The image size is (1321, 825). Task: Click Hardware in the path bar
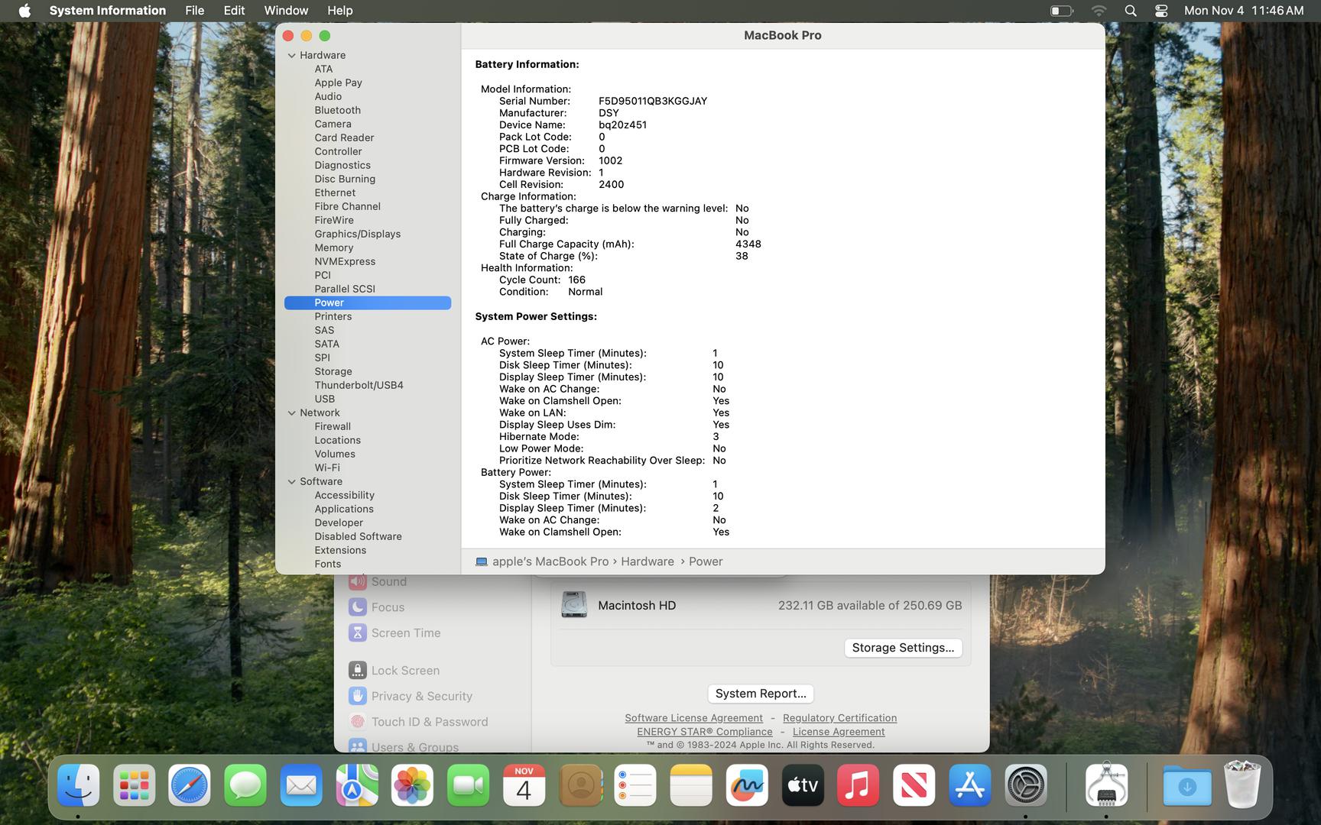click(648, 561)
